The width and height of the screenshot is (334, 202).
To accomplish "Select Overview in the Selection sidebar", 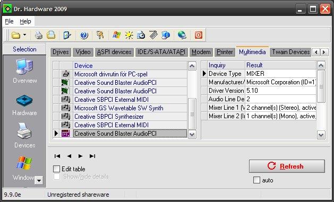I will pos(25,71).
